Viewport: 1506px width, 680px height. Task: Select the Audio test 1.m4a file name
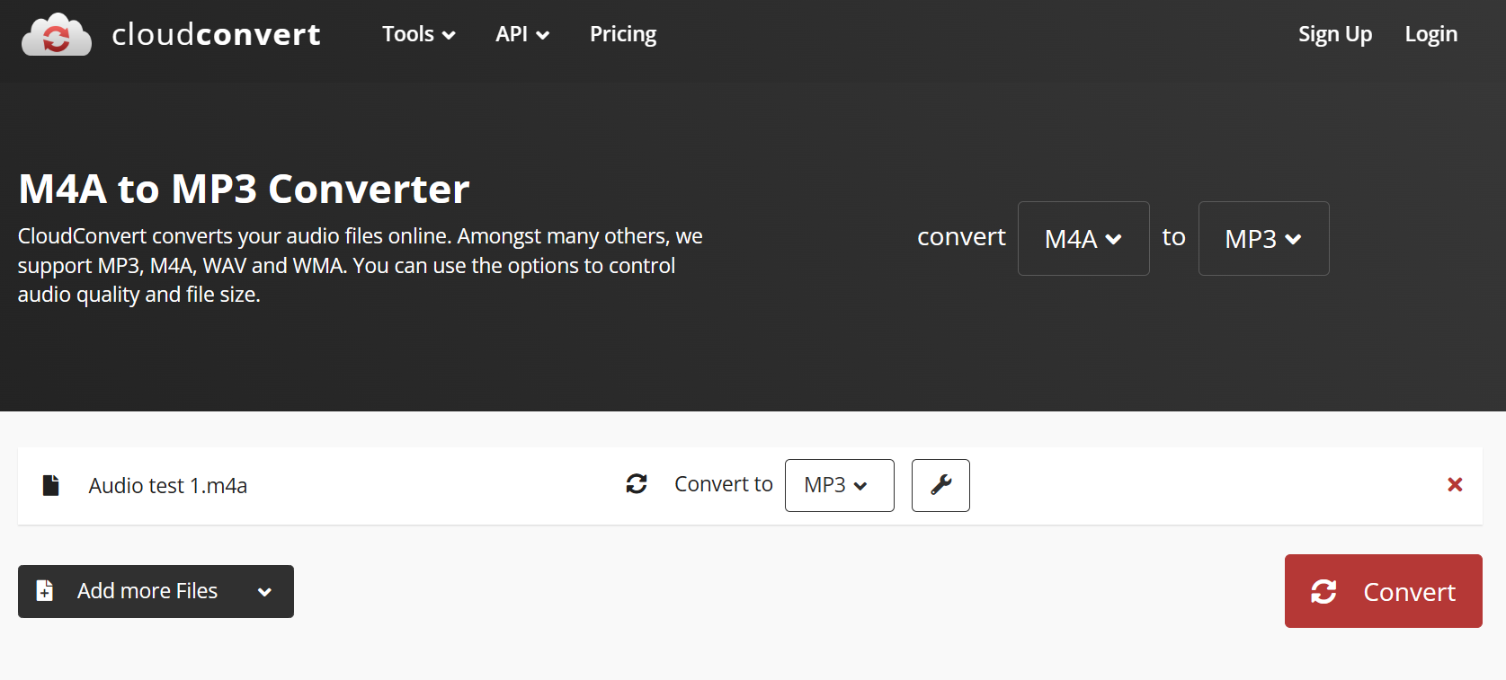168,486
